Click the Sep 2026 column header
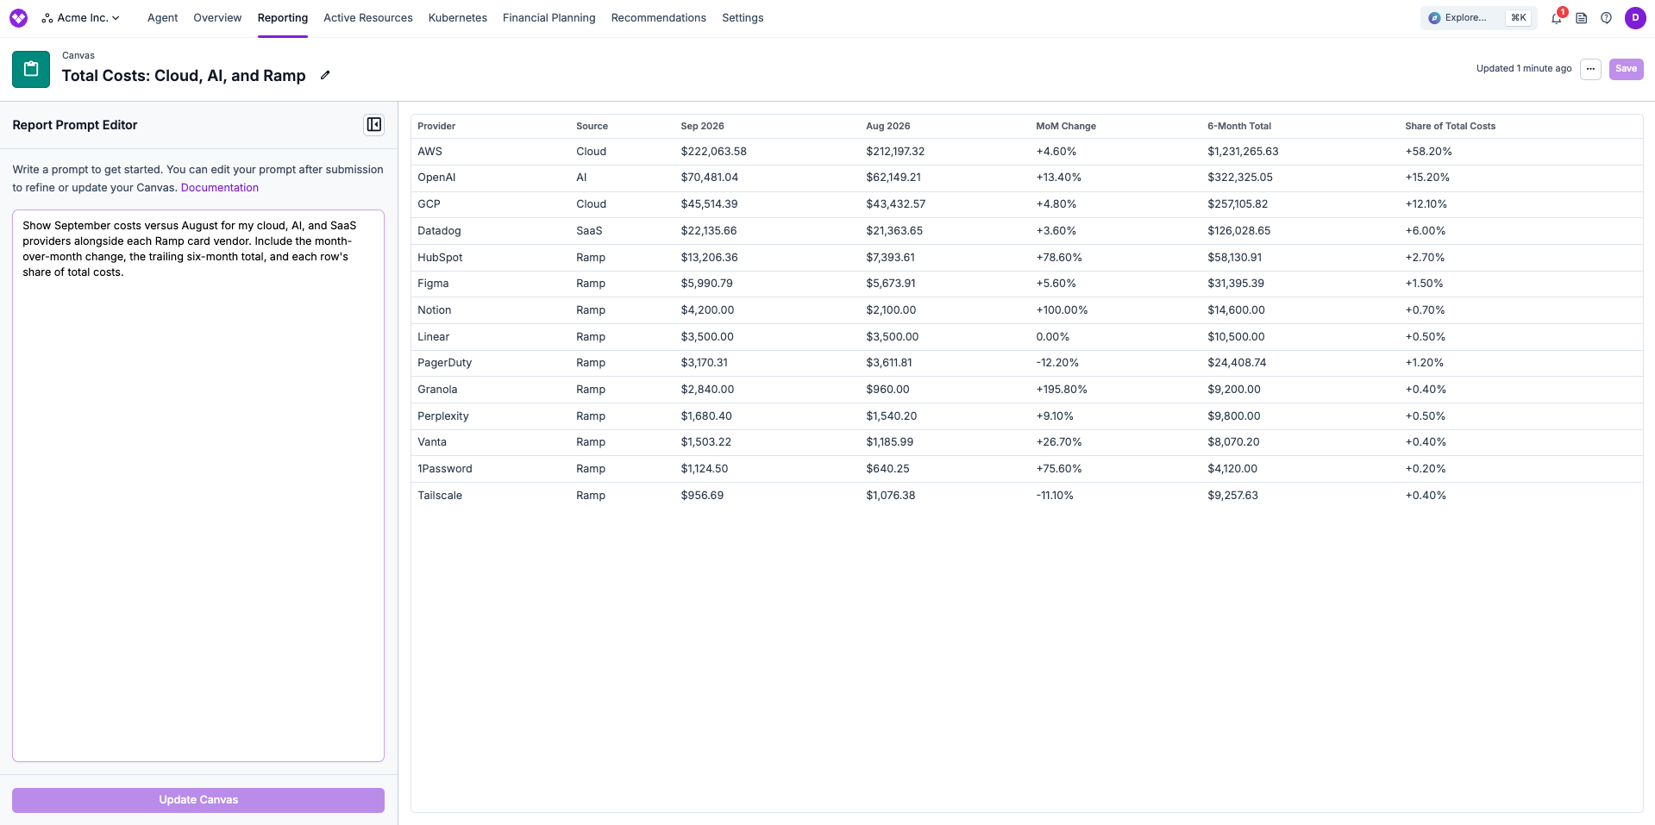This screenshot has height=825, width=1655. (702, 126)
